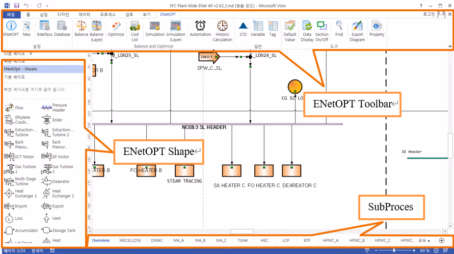Click the horizontal scrollbar thumb
Image resolution: width=454 pixels, height=254 pixels.
[241, 231]
